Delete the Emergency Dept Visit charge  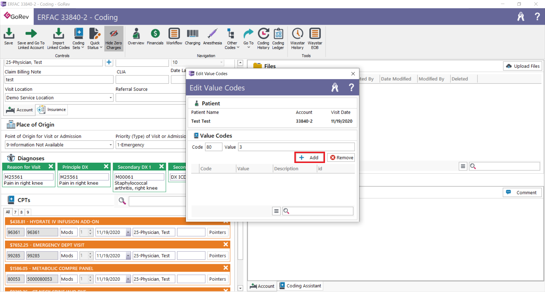[226, 244]
